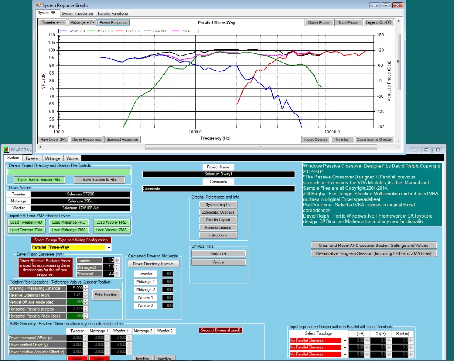Toggle Tweeter + / - polarity
The height and width of the screenshot is (362, 454).
click(53, 22)
